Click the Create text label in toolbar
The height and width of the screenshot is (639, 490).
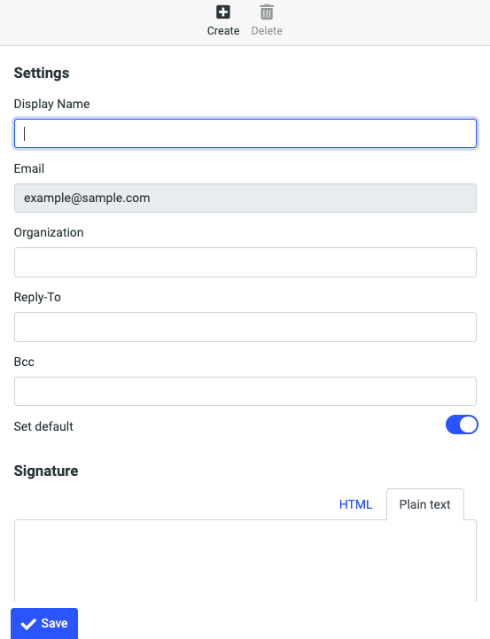pyautogui.click(x=223, y=31)
